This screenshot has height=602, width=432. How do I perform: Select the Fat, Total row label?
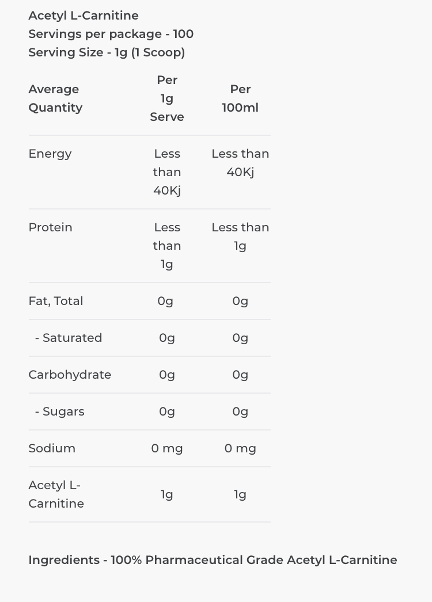56,301
